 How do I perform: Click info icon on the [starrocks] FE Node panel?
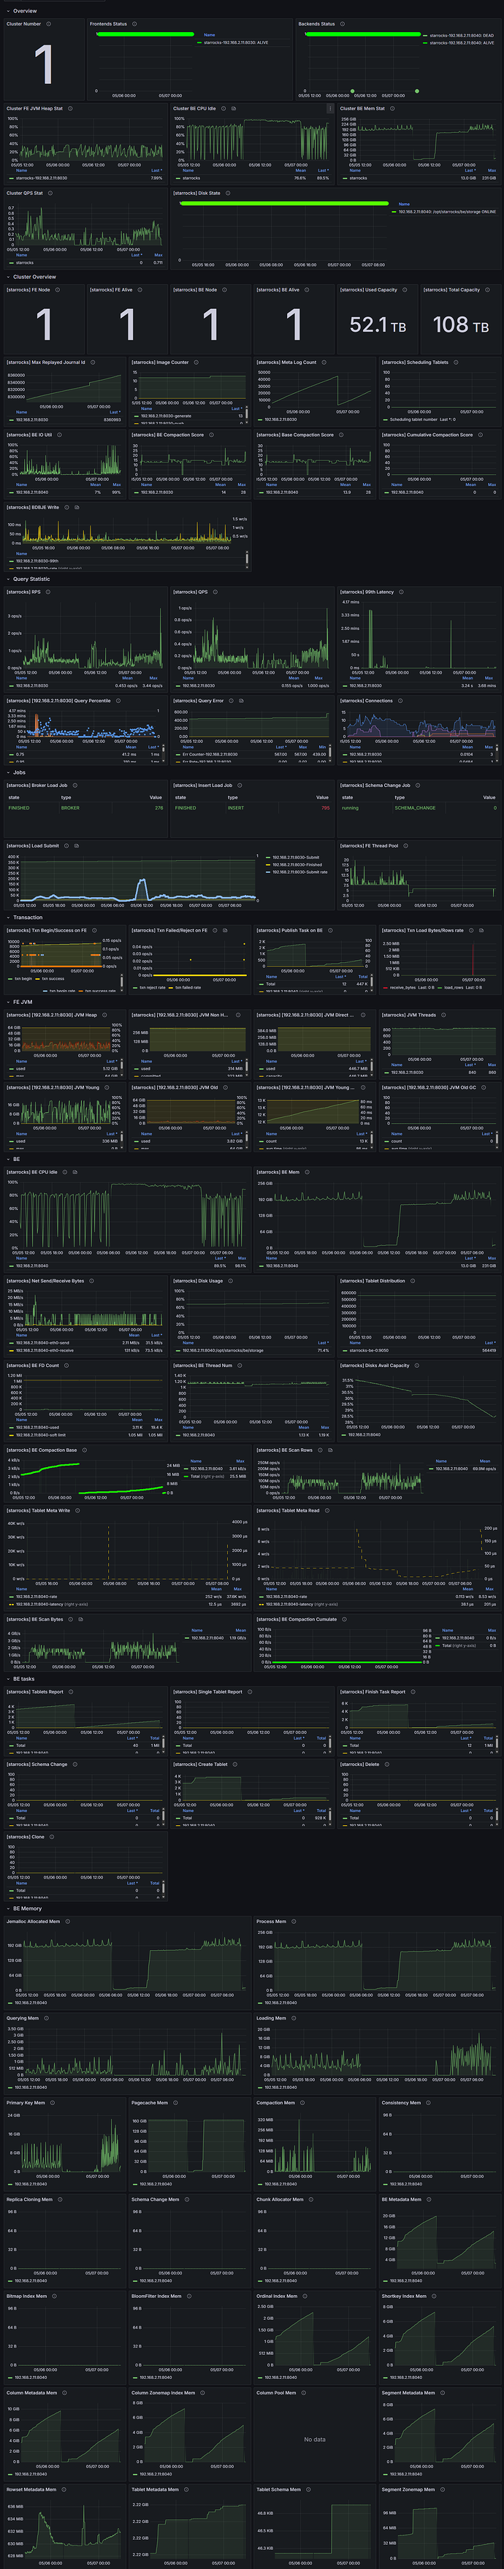click(x=58, y=290)
